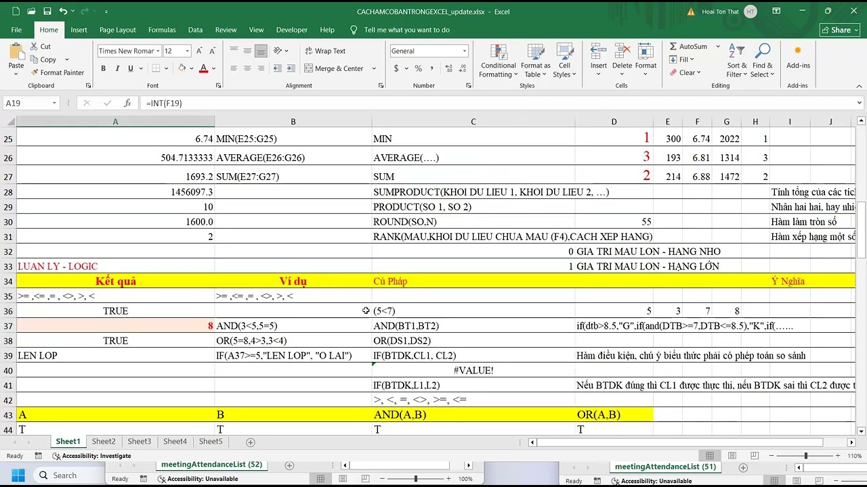The image size is (867, 487).
Task: Click the formula bar containing =INT(F19)
Action: tap(498, 103)
